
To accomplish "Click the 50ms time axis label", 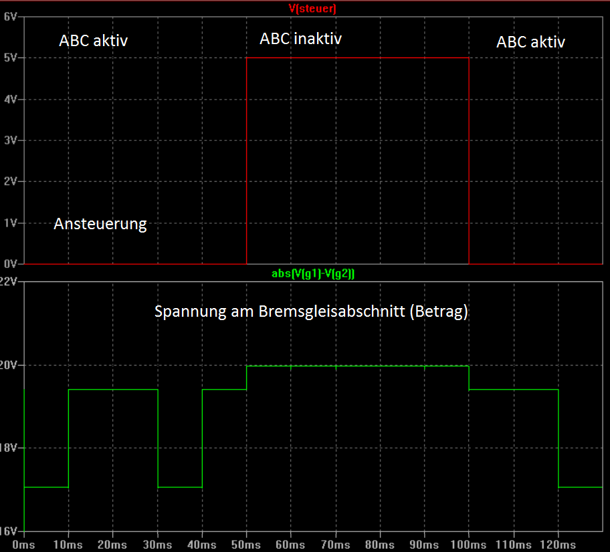I will pyautogui.click(x=246, y=545).
